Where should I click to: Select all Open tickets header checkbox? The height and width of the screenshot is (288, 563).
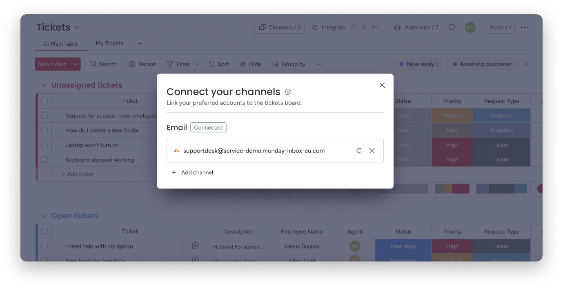[45, 231]
